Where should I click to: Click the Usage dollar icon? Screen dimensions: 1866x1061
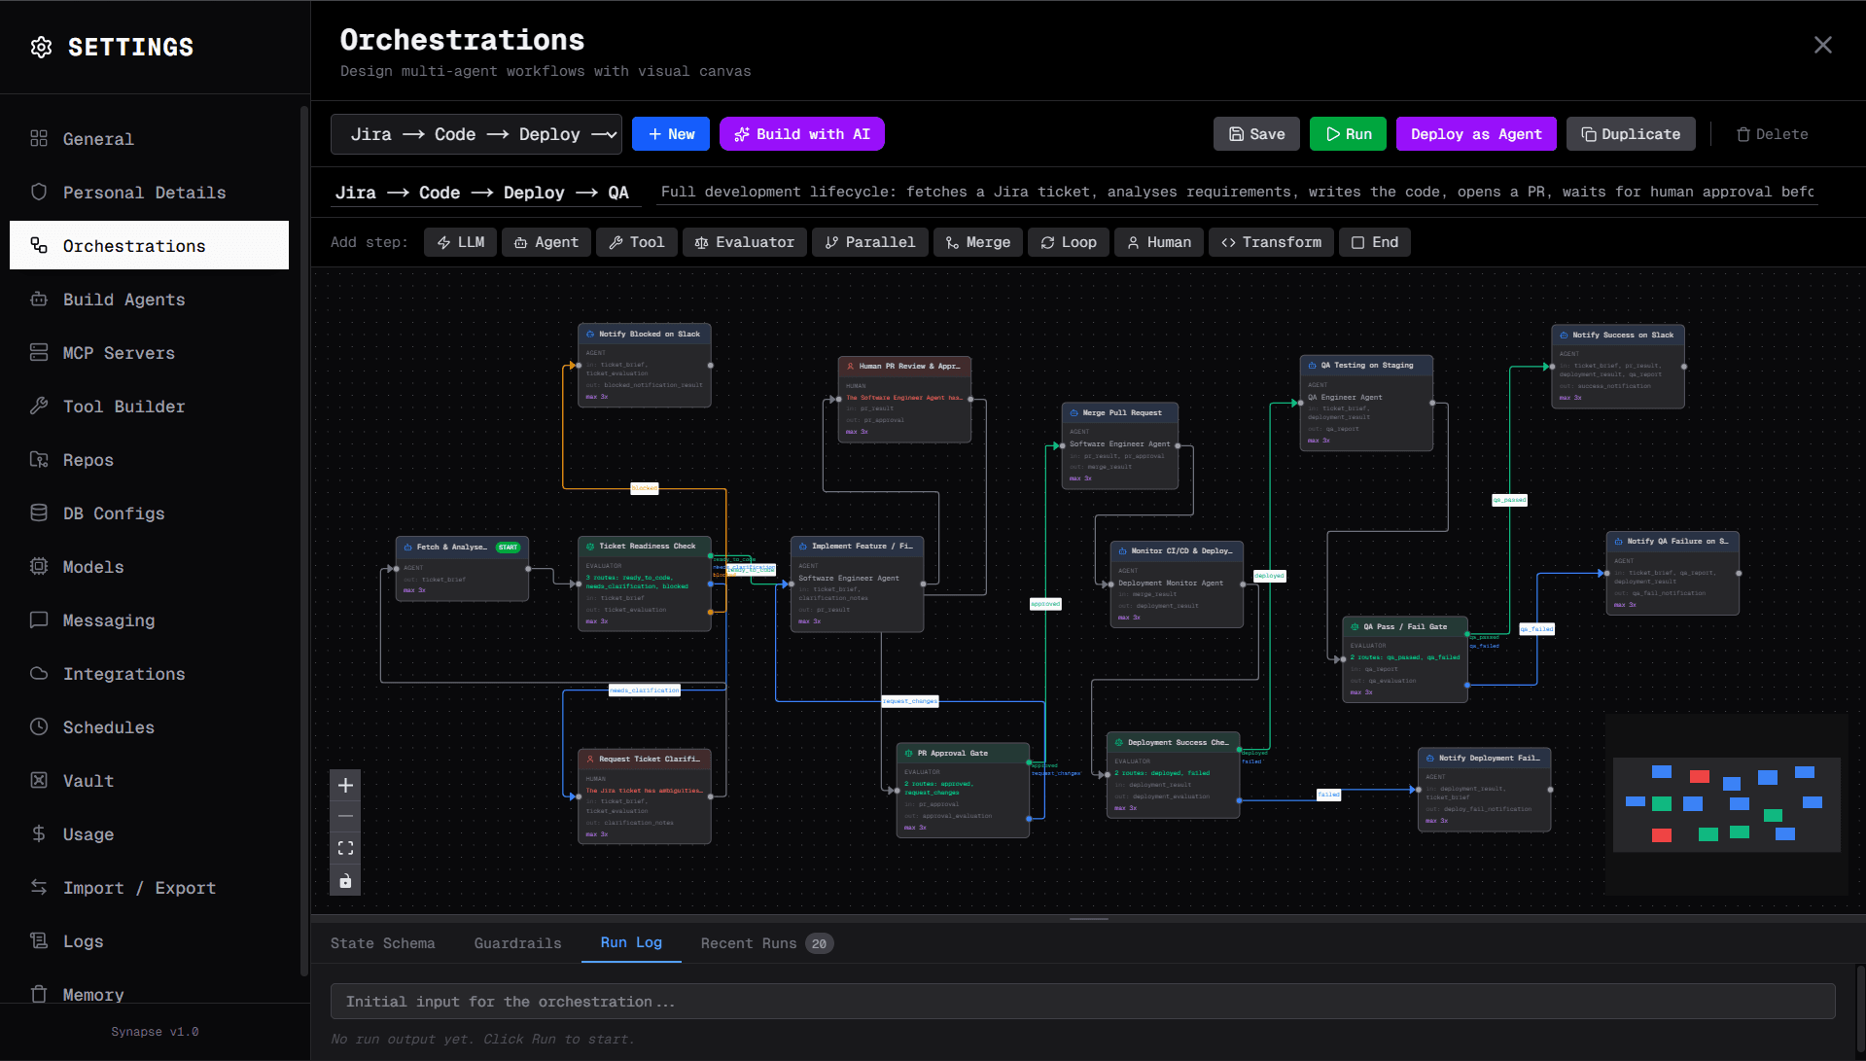point(39,833)
